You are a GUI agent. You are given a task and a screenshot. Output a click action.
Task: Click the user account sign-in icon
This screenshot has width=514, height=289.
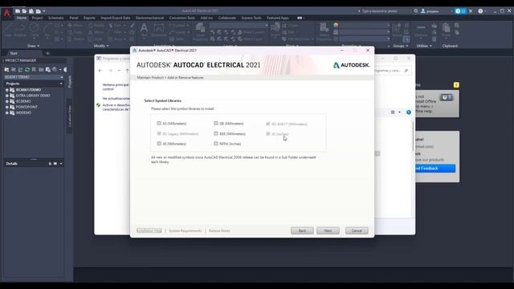(x=423, y=11)
